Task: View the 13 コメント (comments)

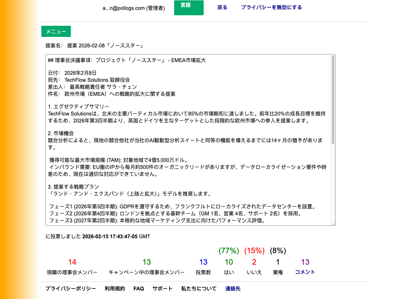Action: 304,272
